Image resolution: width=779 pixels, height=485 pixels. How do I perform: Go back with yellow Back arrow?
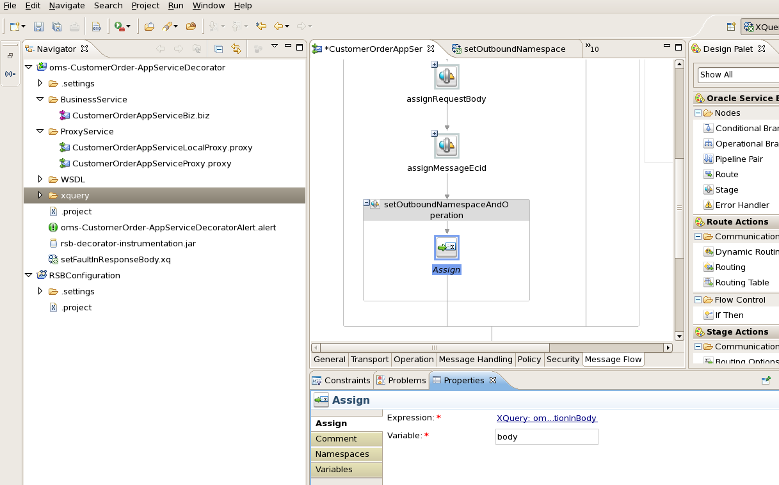pyautogui.click(x=278, y=26)
